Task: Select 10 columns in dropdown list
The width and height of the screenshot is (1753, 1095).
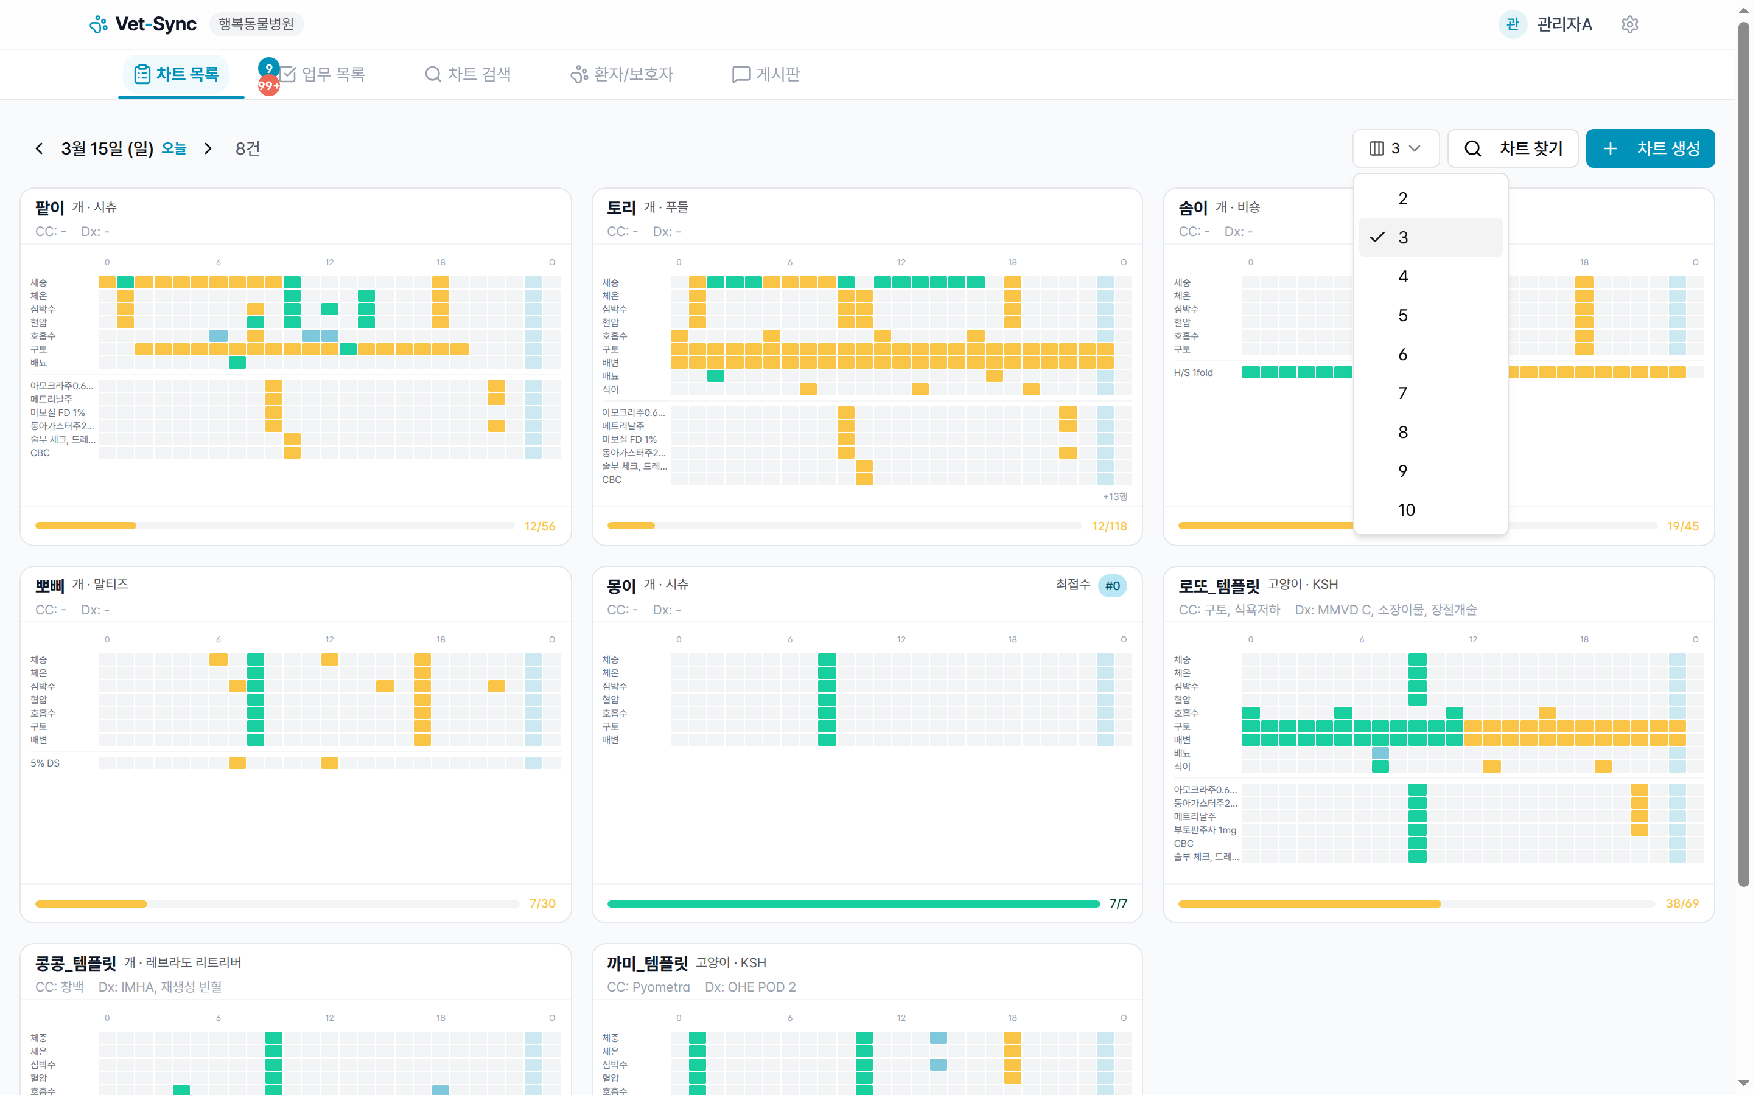Action: point(1405,510)
